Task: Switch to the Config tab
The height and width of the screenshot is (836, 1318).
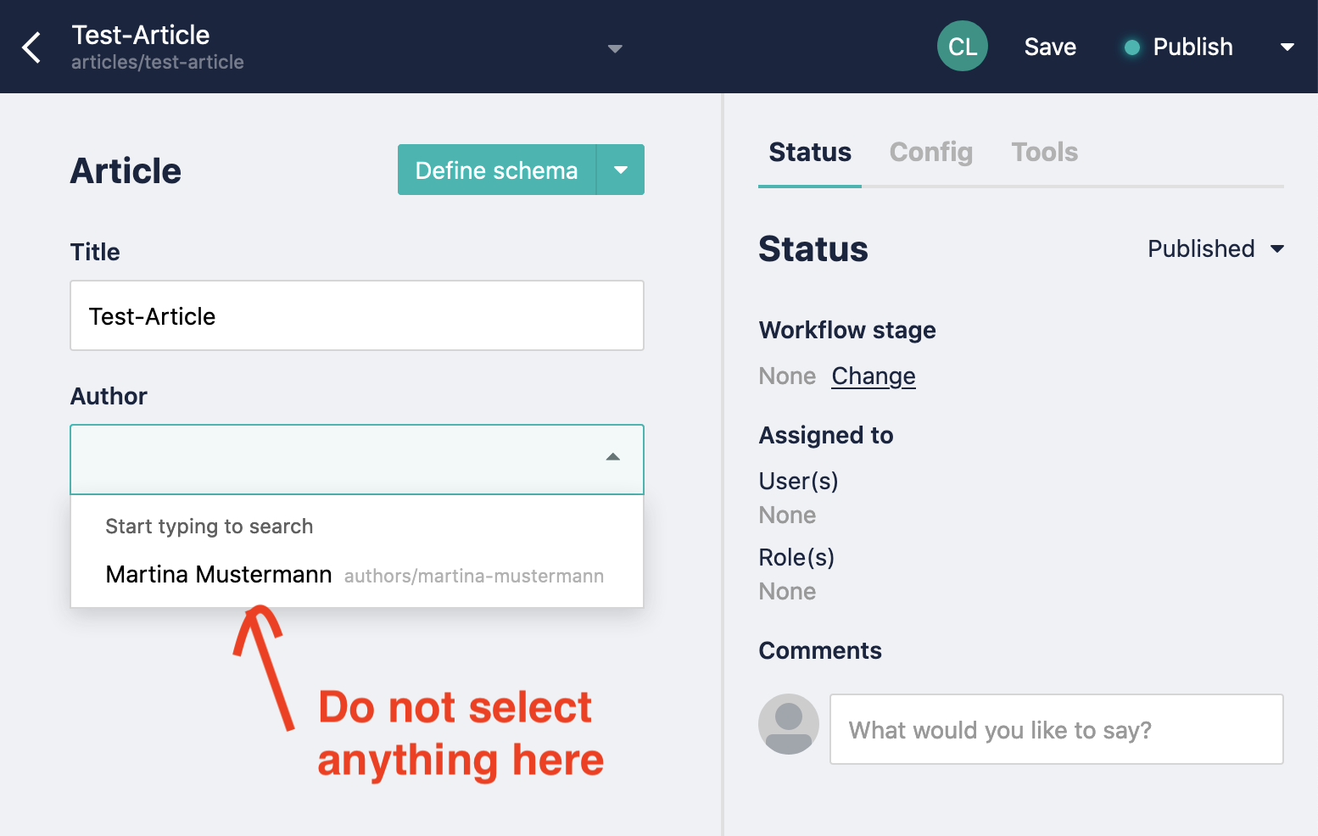Action: coord(930,152)
